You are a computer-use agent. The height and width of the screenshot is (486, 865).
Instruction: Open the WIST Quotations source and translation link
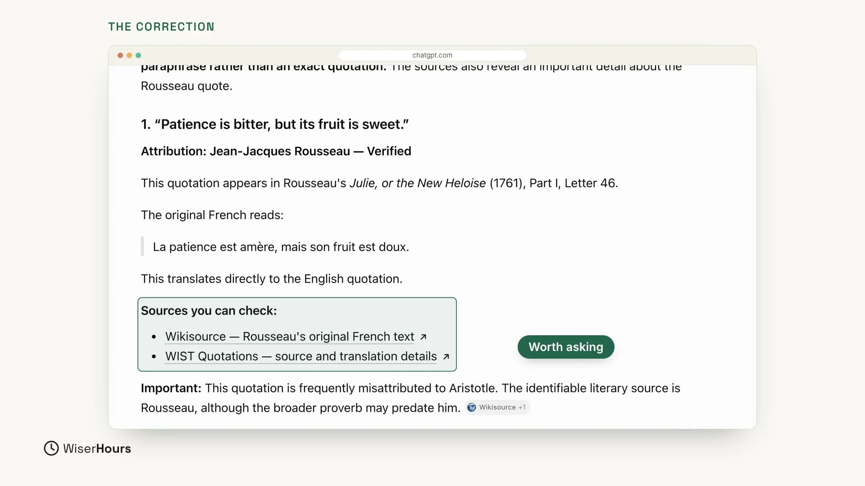[x=301, y=356]
